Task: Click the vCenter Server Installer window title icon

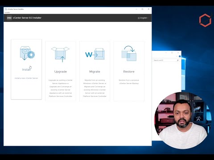Action: [6, 9]
